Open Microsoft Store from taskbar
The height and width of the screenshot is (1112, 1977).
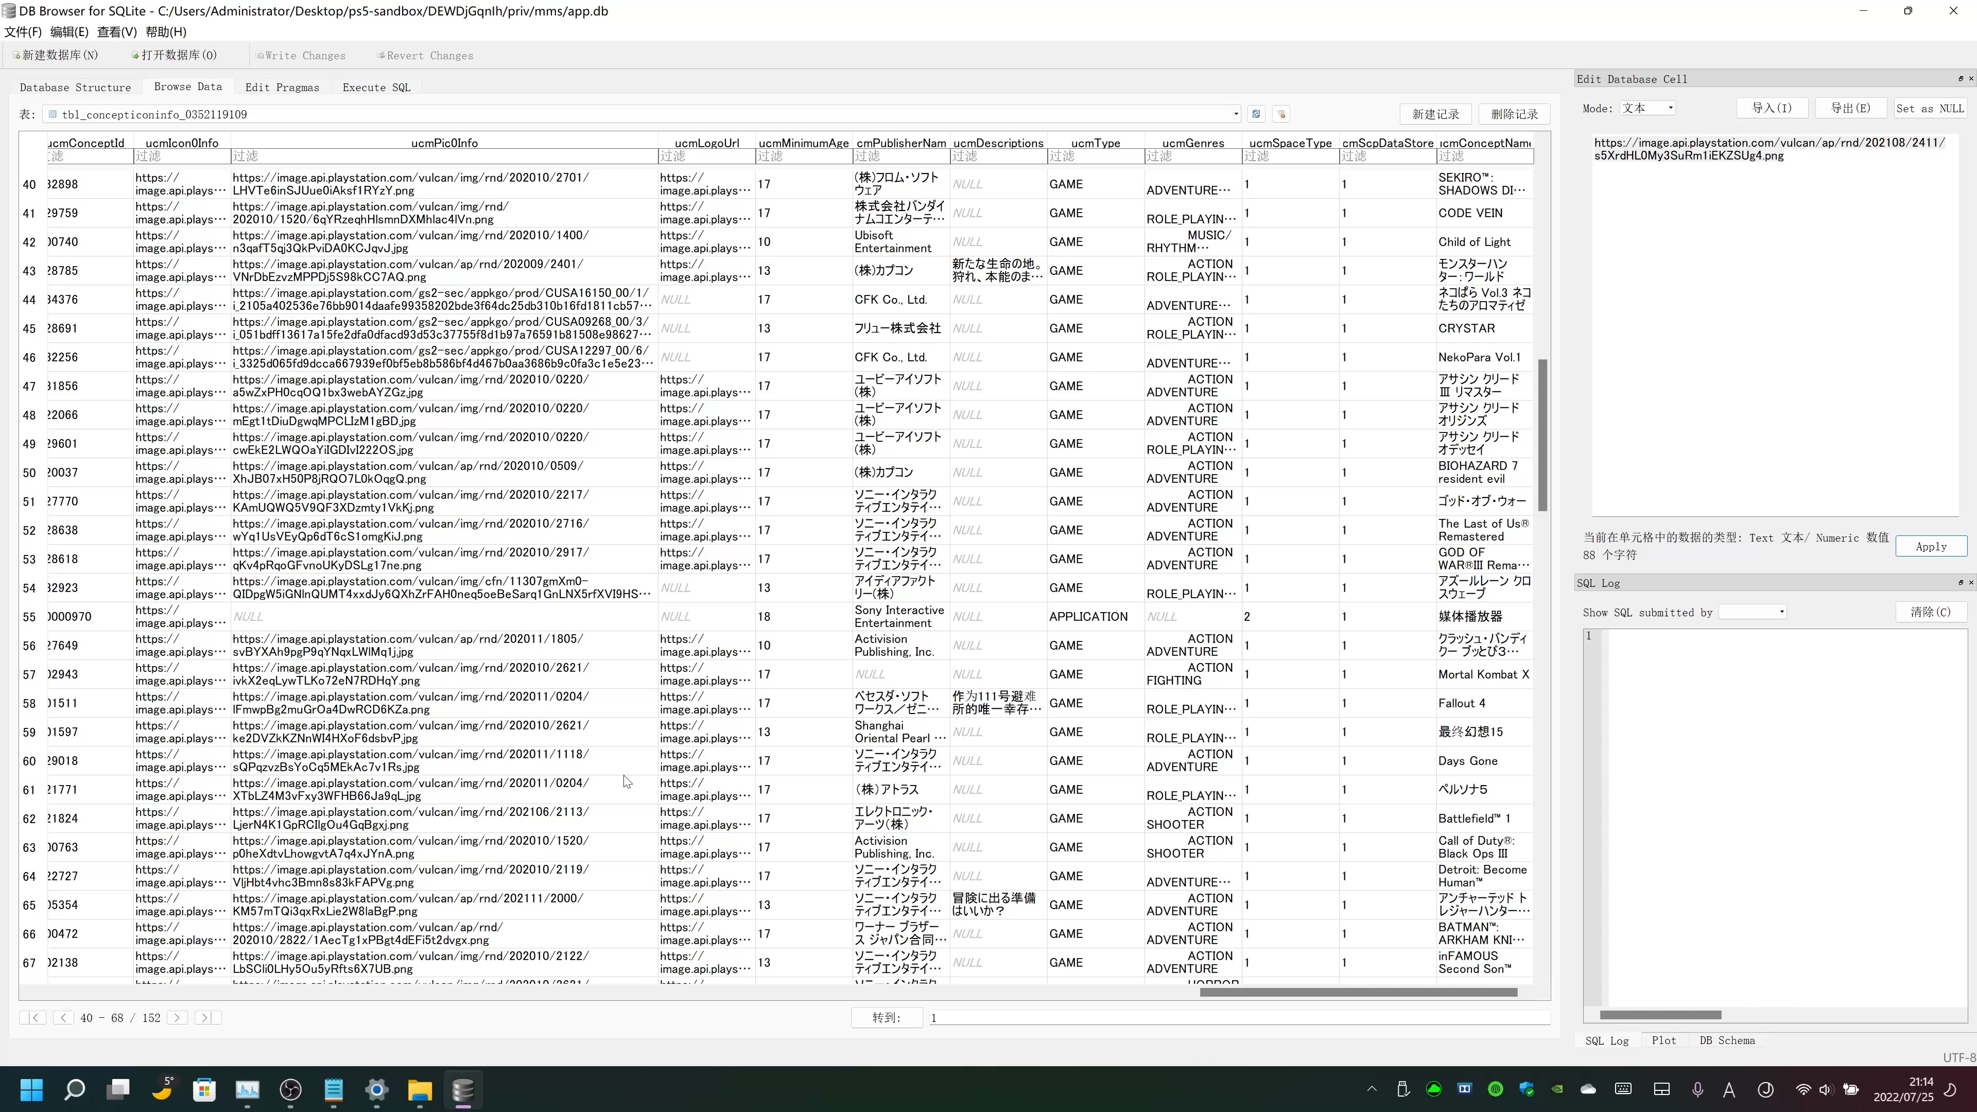tap(204, 1090)
